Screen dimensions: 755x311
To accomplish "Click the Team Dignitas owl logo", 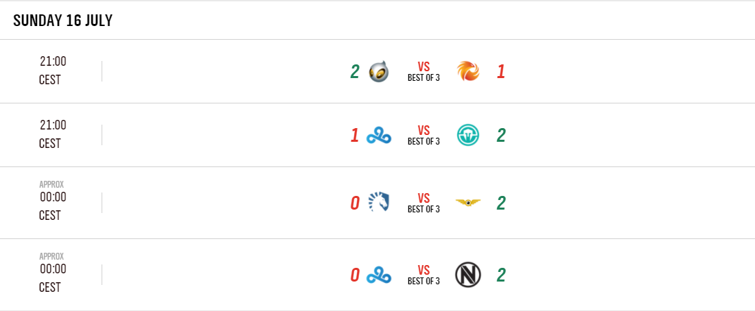I will pyautogui.click(x=379, y=71).
